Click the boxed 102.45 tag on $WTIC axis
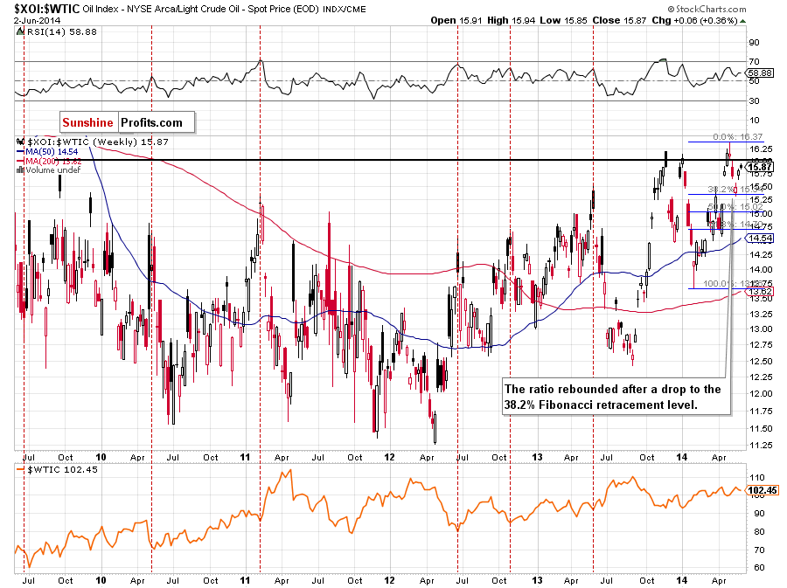The height and width of the screenshot is (588, 787). coord(763,490)
